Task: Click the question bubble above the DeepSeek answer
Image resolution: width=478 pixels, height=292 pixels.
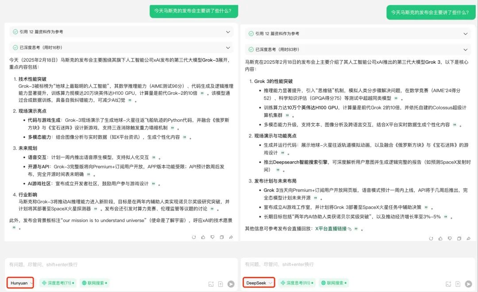Action: [431, 12]
